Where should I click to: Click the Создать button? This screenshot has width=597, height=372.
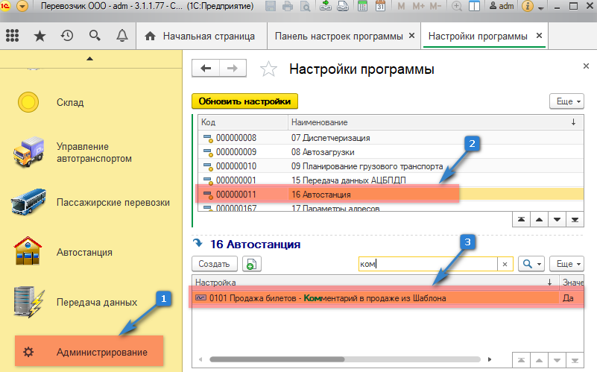tap(215, 264)
